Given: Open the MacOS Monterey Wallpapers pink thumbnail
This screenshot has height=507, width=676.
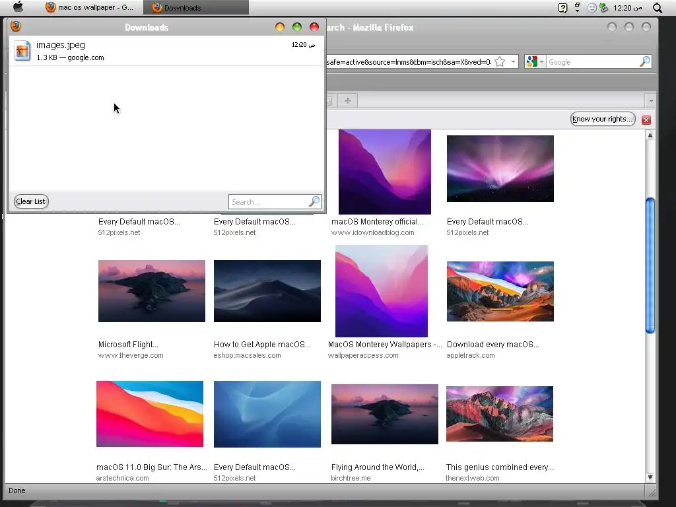Looking at the screenshot, I should click(x=382, y=291).
